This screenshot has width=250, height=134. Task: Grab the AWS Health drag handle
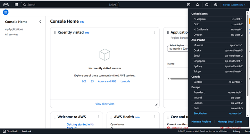pos(111,117)
